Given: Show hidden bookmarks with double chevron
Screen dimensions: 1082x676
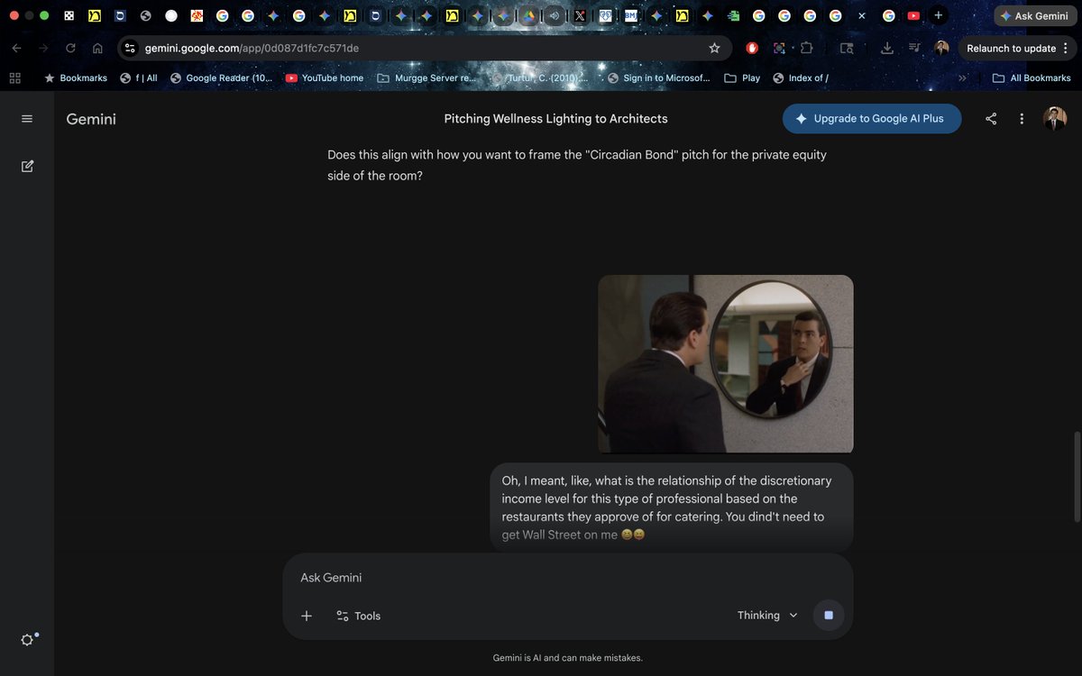Looking at the screenshot, I should coord(962,78).
